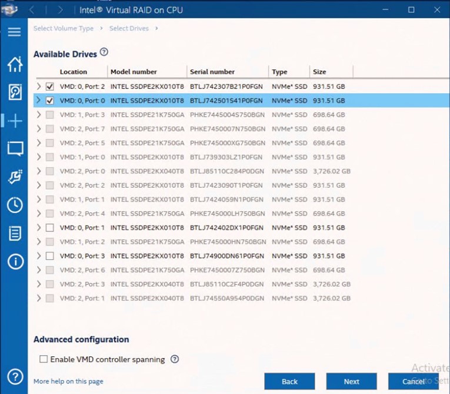Click the Available Drives heading
Viewport: 450px width, 394px height.
(x=65, y=54)
